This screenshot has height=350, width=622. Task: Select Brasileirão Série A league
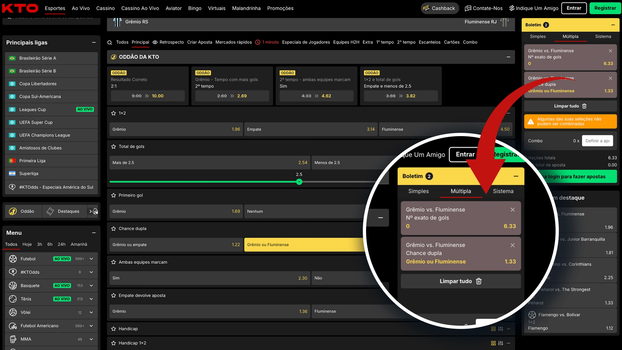coord(52,58)
